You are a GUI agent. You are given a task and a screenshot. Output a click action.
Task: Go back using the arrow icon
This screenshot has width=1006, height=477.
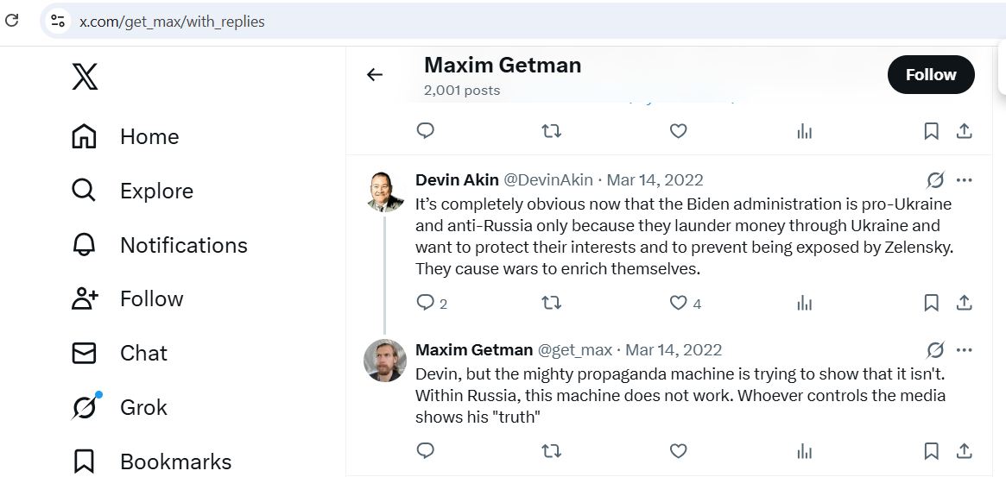click(x=375, y=75)
